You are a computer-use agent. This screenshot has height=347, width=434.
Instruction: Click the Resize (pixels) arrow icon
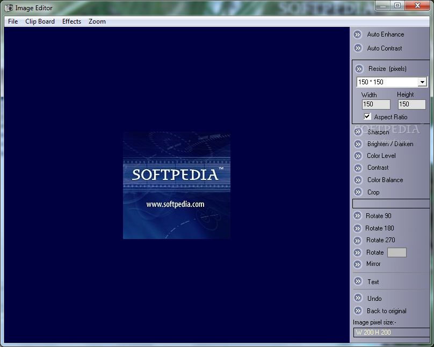[359, 69]
